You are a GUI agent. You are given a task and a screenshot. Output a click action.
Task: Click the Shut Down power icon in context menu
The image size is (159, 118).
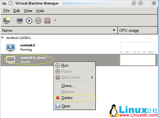[x=58, y=77]
